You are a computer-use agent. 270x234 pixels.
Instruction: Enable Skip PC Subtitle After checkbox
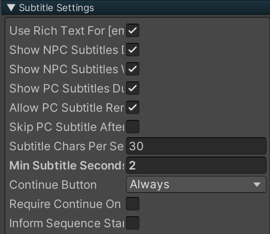click(133, 127)
